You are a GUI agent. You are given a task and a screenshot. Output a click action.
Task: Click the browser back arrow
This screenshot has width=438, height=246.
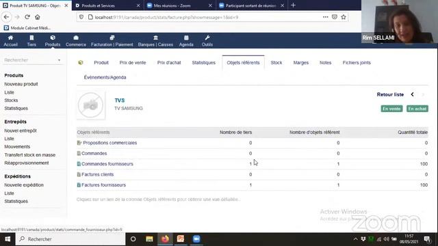point(6,17)
